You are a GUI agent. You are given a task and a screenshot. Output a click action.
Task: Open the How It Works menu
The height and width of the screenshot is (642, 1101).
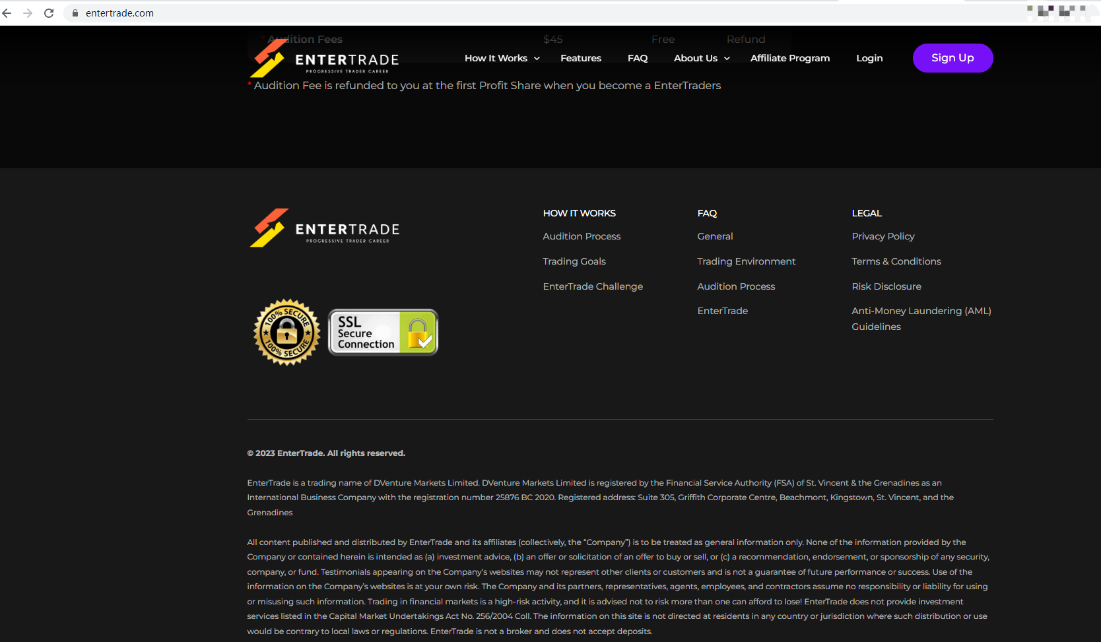pyautogui.click(x=496, y=58)
